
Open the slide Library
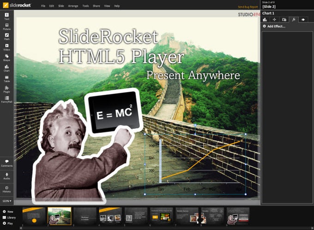(x=9, y=218)
